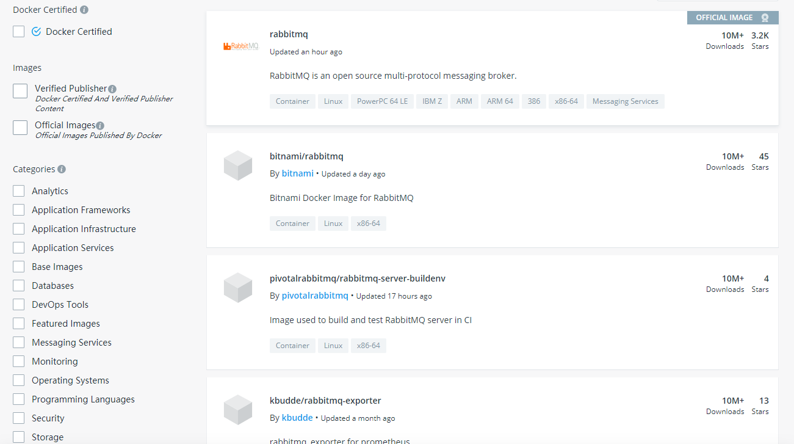Visit the bitnami publisher link
The height and width of the screenshot is (444, 794).
(x=298, y=173)
